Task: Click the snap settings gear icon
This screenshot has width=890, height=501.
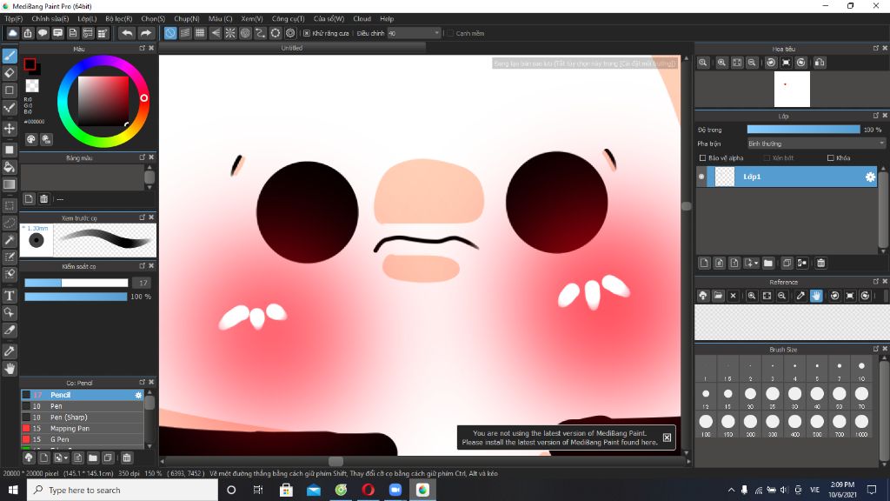Action: 290,34
